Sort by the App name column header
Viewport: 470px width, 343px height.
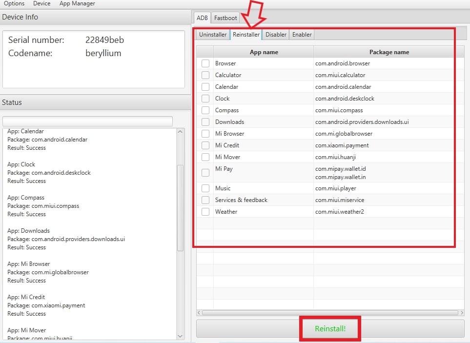pos(264,52)
